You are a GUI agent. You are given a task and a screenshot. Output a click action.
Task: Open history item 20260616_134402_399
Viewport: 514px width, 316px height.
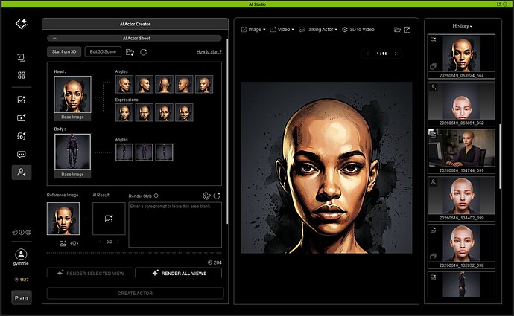(461, 199)
